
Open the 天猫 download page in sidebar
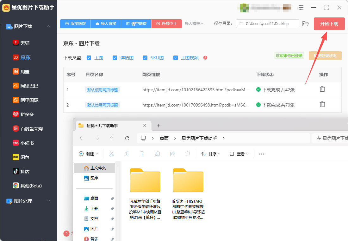[21, 43]
